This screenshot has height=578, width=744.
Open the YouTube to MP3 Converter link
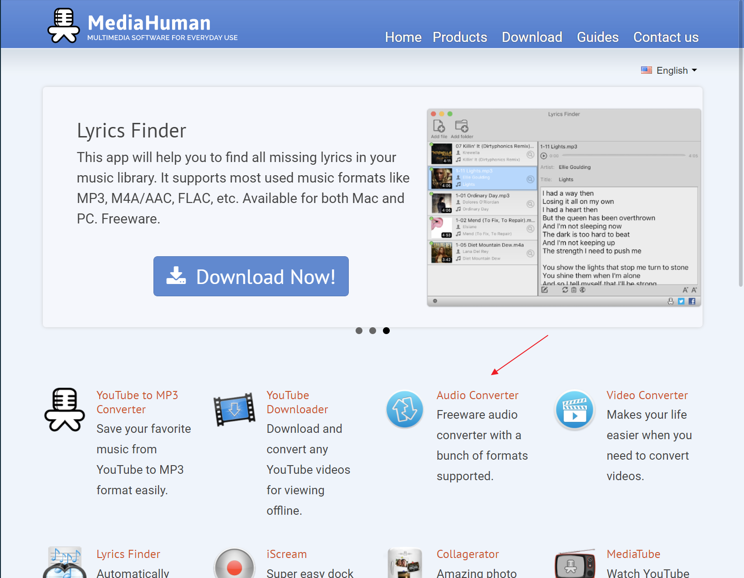pos(137,402)
